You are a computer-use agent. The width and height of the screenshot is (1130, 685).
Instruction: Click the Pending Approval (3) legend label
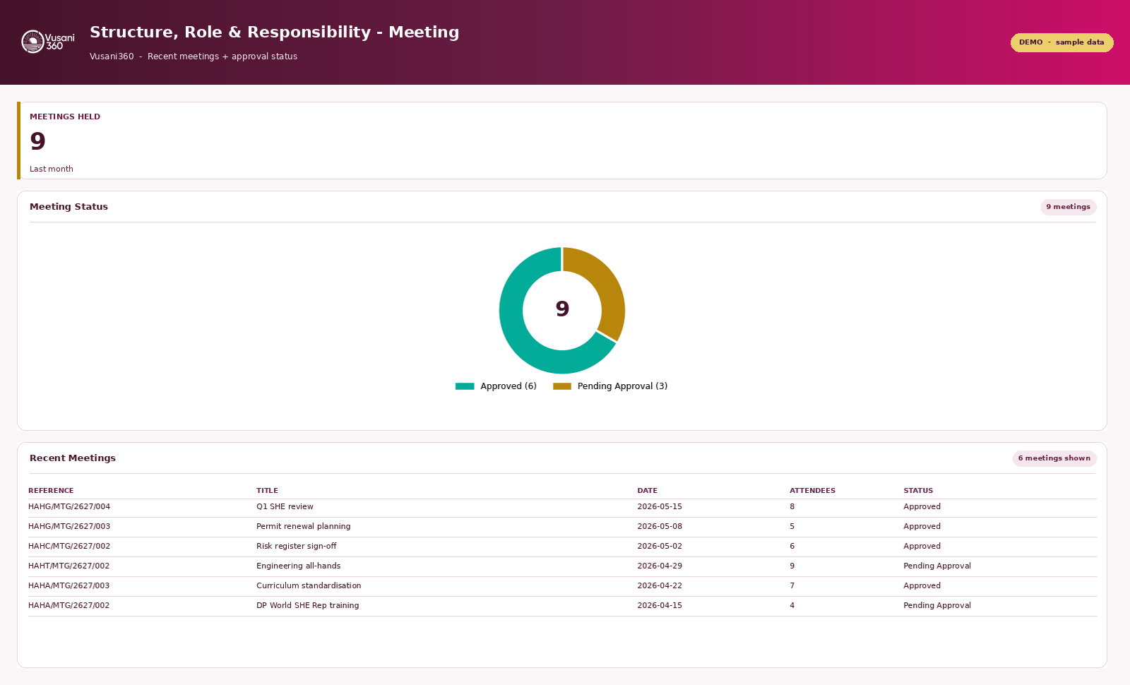tap(622, 386)
